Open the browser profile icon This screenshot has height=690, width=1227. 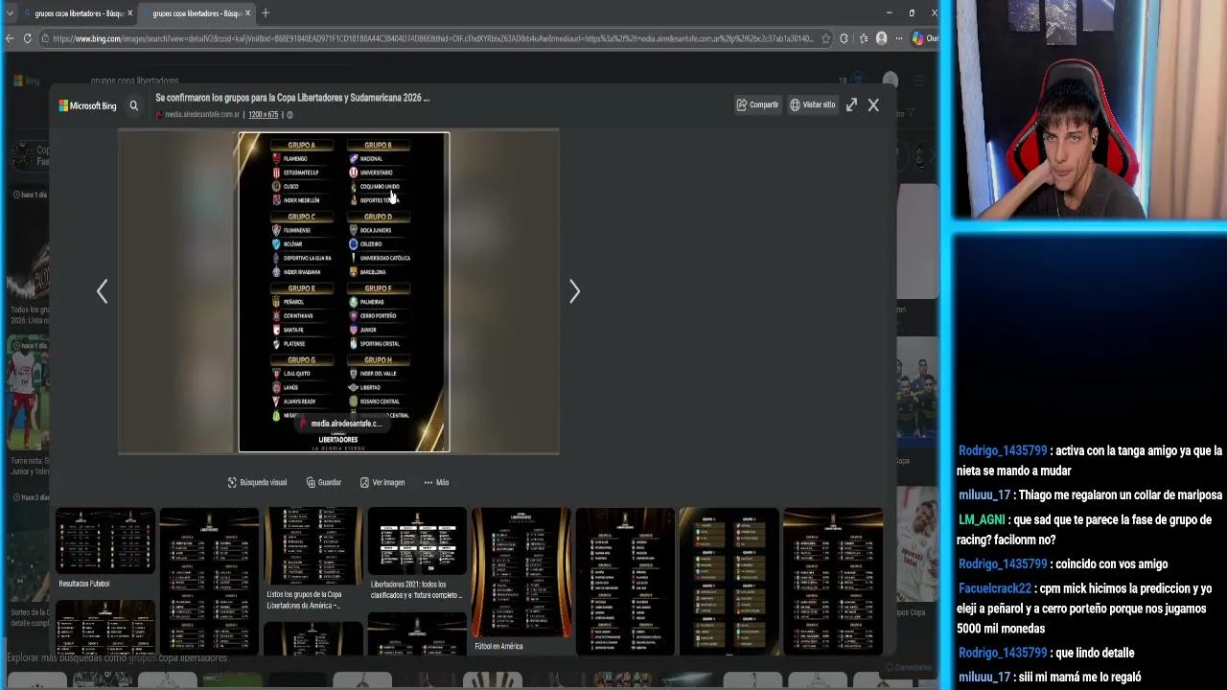882,38
